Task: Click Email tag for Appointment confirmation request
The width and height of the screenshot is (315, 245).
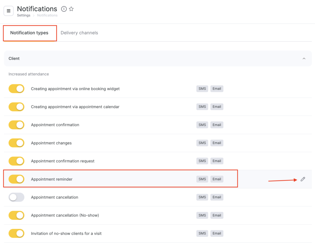Action: click(x=217, y=161)
